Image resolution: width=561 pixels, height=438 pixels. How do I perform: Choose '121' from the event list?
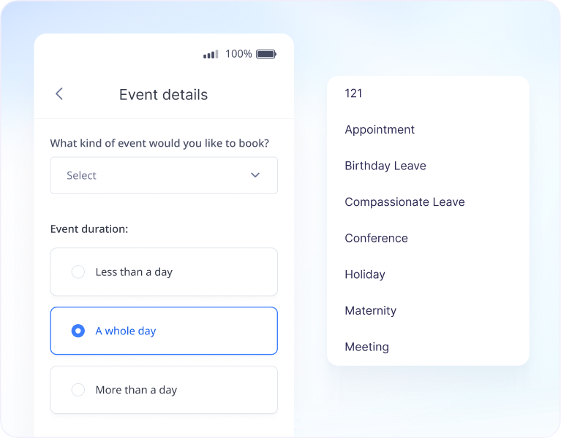[354, 93]
